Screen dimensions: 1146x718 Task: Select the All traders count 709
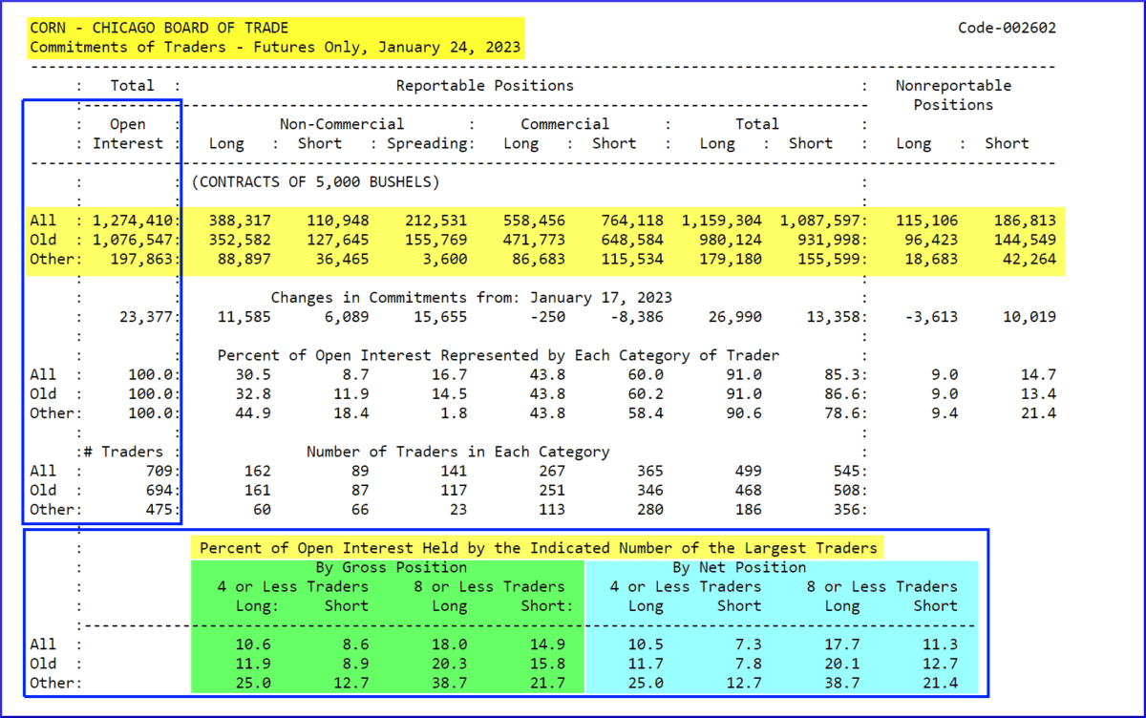tap(159, 471)
